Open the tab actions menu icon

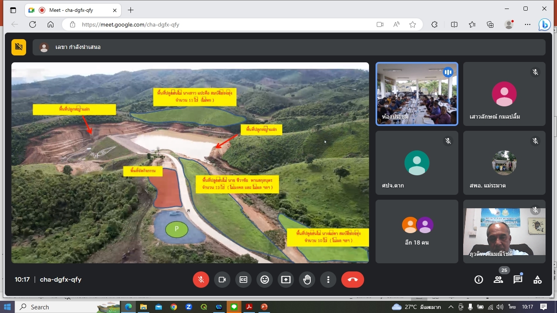pyautogui.click(x=13, y=10)
